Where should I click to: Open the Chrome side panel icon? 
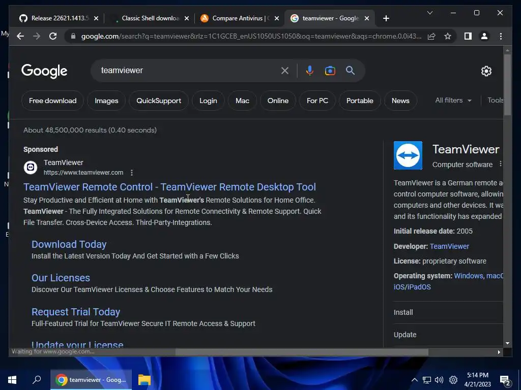(468, 36)
